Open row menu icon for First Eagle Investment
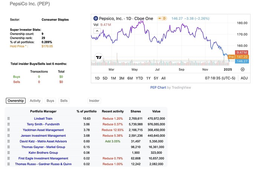This screenshot has width=260, height=173. (8, 158)
